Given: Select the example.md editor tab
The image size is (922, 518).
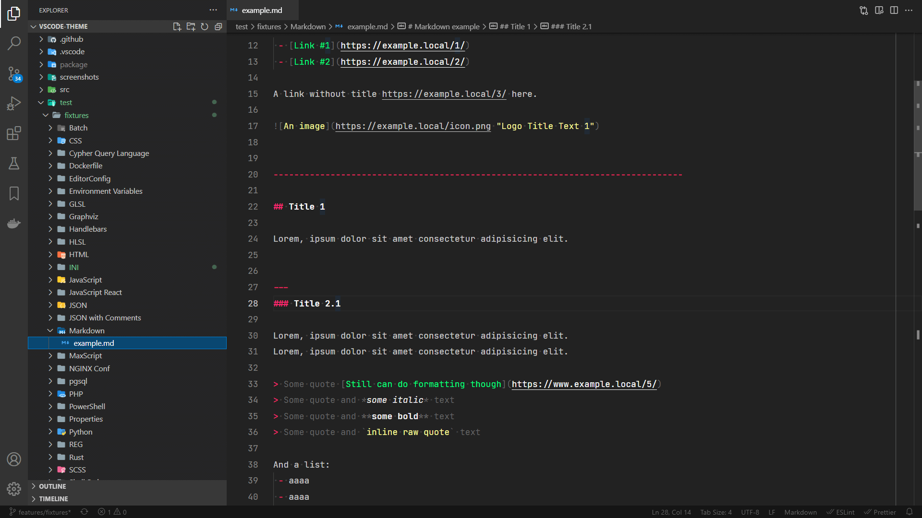Looking at the screenshot, I should pos(262,10).
